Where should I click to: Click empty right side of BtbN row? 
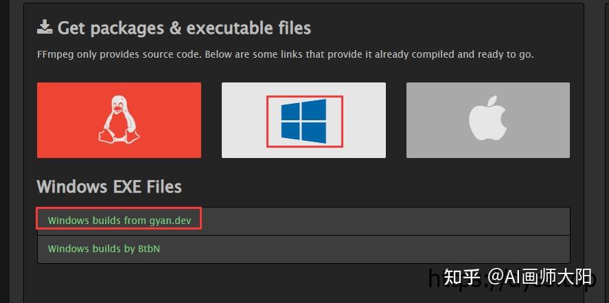(x=412, y=249)
